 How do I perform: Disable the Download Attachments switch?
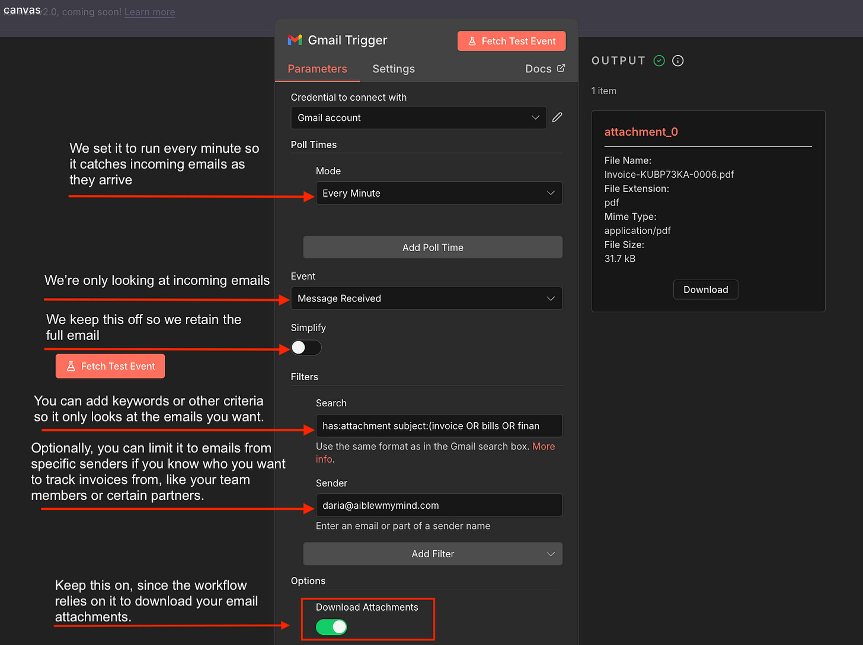(331, 627)
